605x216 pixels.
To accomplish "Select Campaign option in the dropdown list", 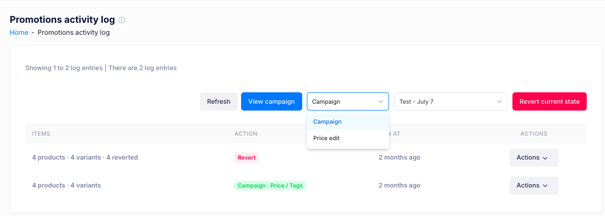I will pos(348,121).
